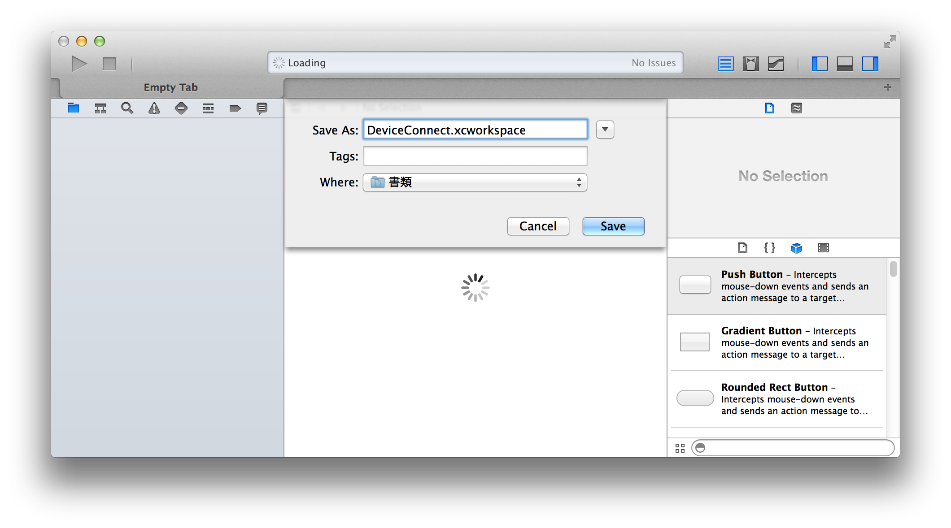Open the Find navigator magnifier icon
This screenshot has width=951, height=528.
click(x=127, y=108)
